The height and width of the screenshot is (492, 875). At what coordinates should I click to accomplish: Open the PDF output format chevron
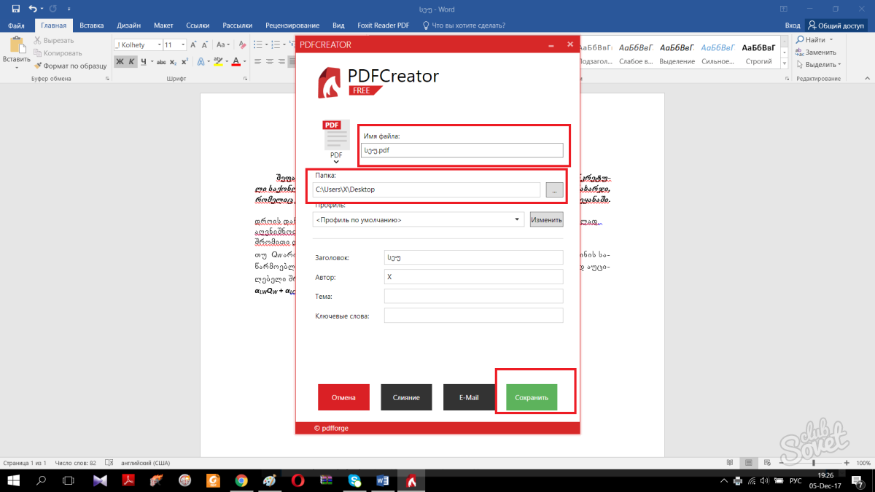point(335,162)
